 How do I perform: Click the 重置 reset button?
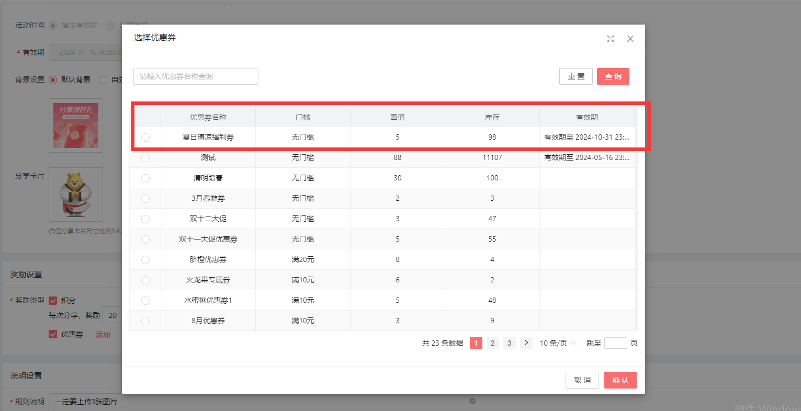click(576, 76)
